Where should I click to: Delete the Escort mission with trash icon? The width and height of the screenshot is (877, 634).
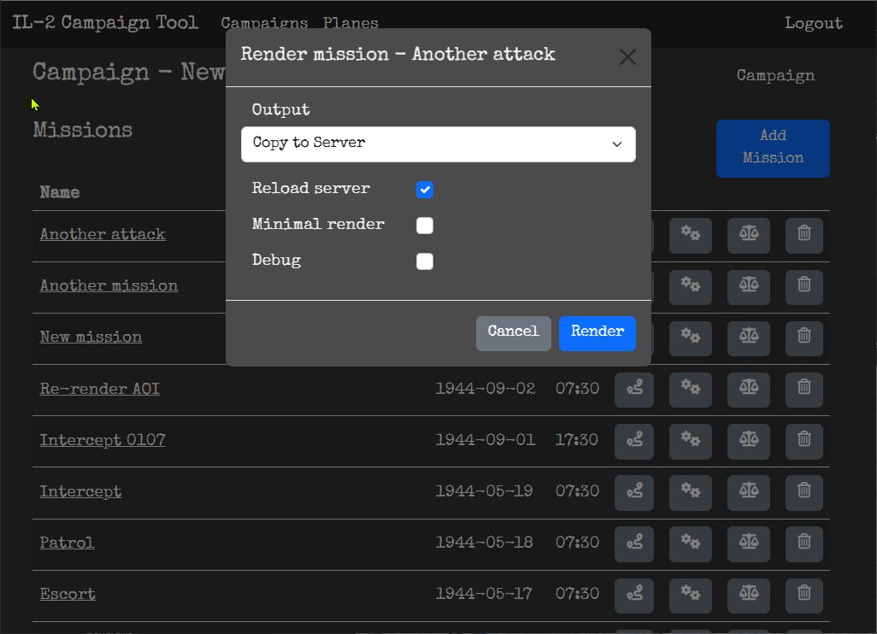coord(803,594)
